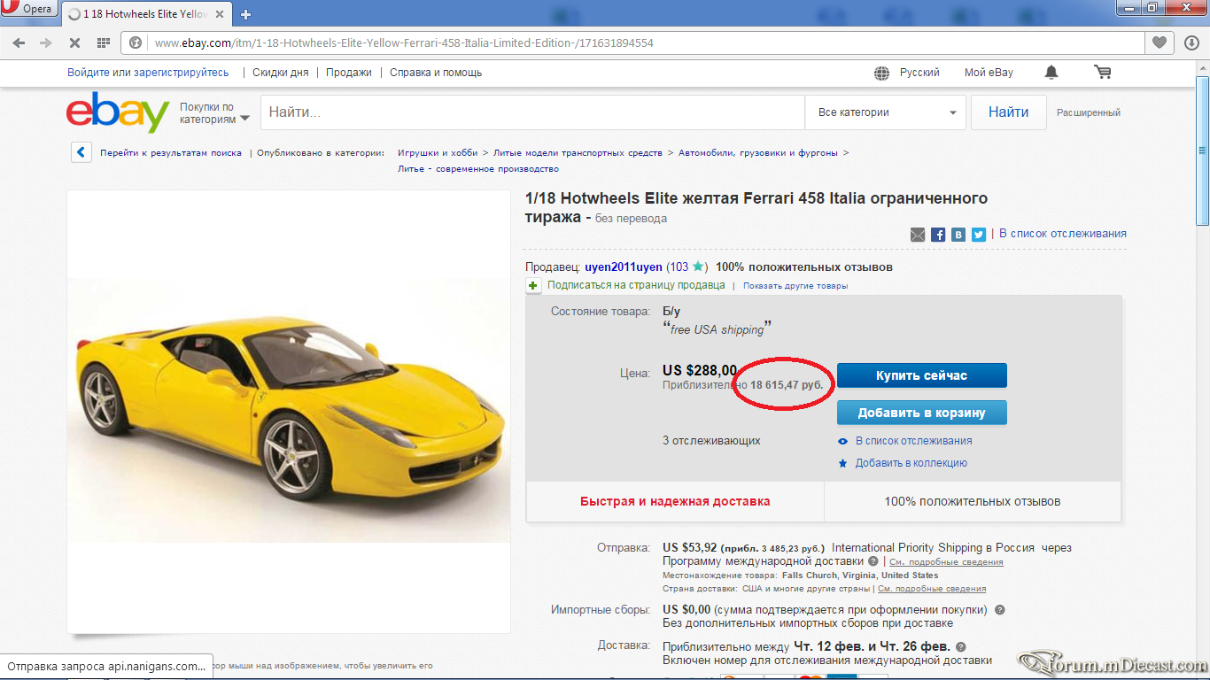Viewport: 1210px width, 680px height.
Task: Open seller uyen2011uyen profile link
Action: click(x=624, y=267)
